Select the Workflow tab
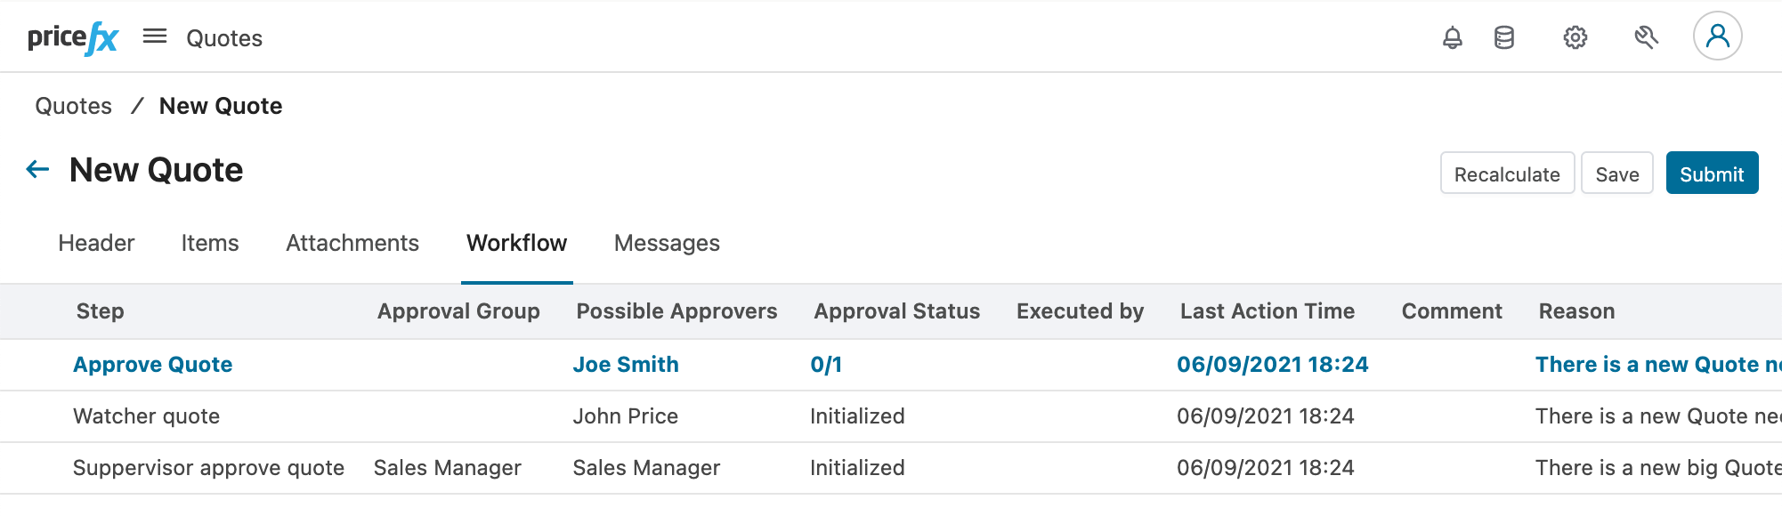Screen dimensions: 1782x516 click(x=516, y=243)
